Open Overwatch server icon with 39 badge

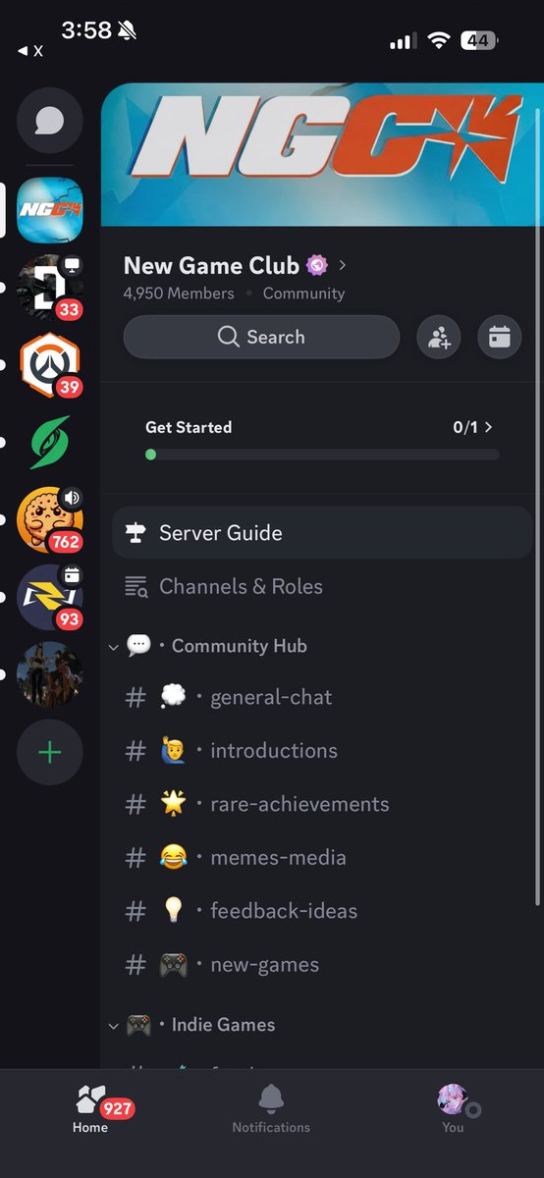(x=50, y=364)
